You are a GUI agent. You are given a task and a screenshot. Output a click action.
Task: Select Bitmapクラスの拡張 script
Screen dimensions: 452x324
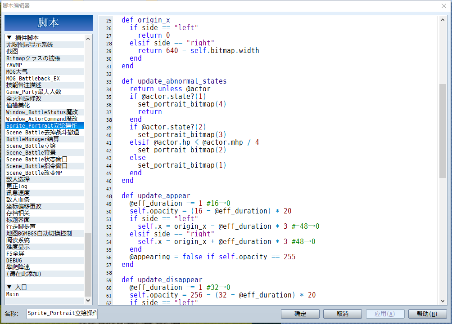(45, 58)
